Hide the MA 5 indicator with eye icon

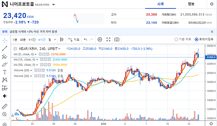[x=40, y=54]
